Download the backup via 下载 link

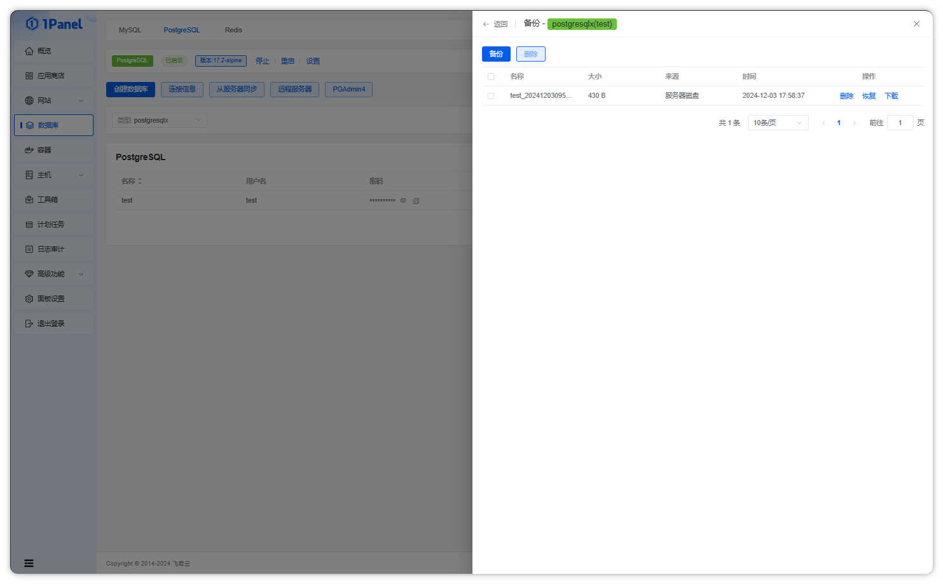[891, 96]
